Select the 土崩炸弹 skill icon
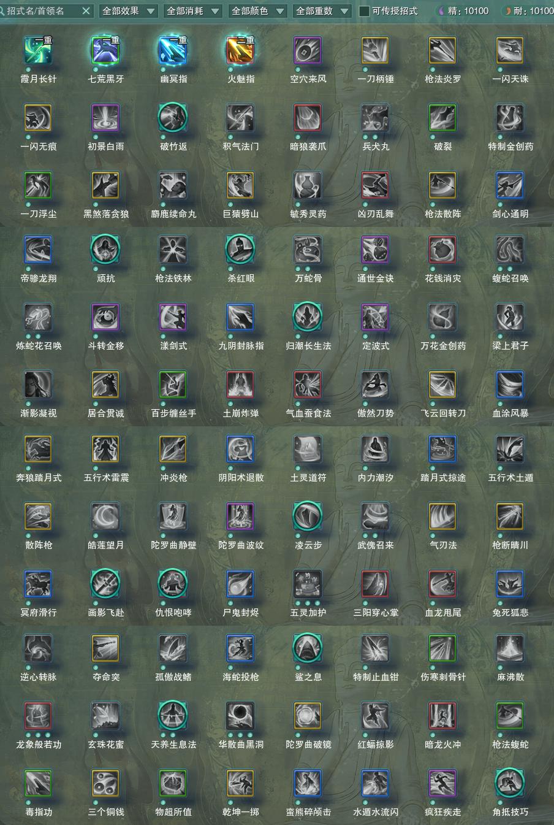The height and width of the screenshot is (825, 554). (241, 385)
